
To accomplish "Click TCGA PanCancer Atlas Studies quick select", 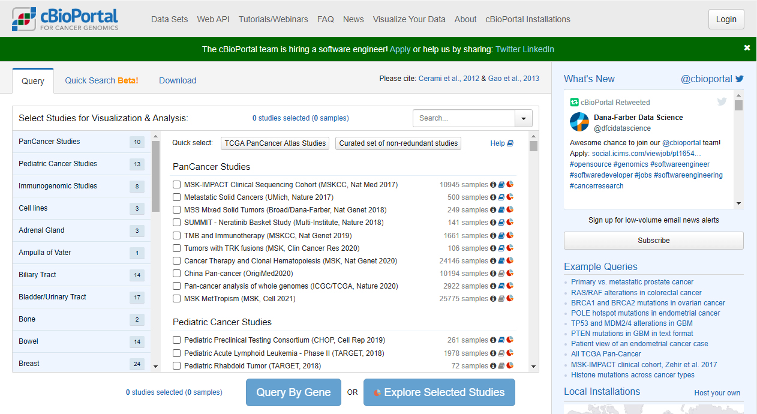I will 275,143.
